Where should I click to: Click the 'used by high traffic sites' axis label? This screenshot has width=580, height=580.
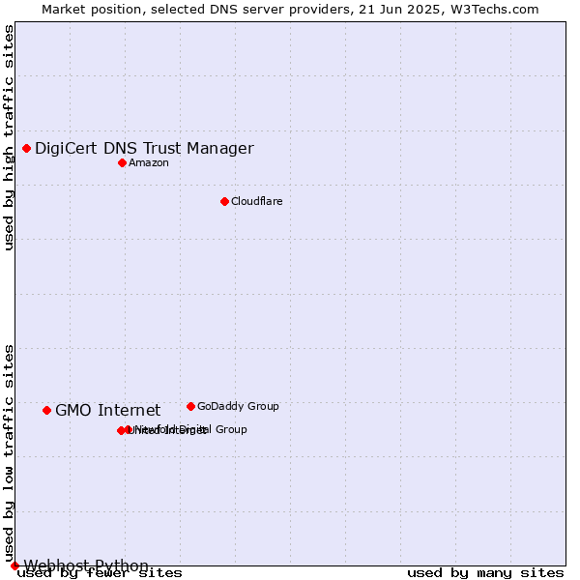tap(9, 137)
